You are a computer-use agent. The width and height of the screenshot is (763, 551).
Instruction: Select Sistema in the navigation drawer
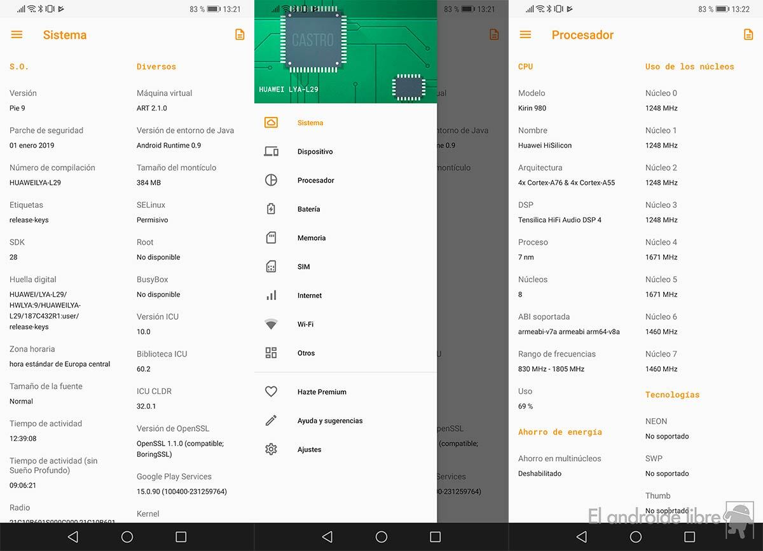coord(310,123)
